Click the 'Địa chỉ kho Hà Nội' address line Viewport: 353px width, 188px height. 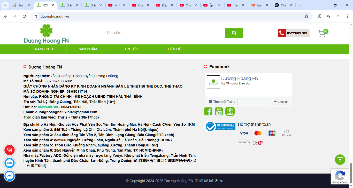[x=109, y=124]
